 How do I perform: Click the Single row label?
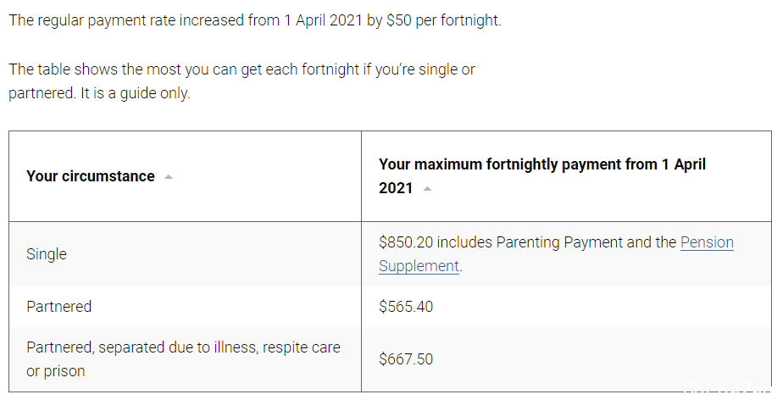[x=47, y=254]
